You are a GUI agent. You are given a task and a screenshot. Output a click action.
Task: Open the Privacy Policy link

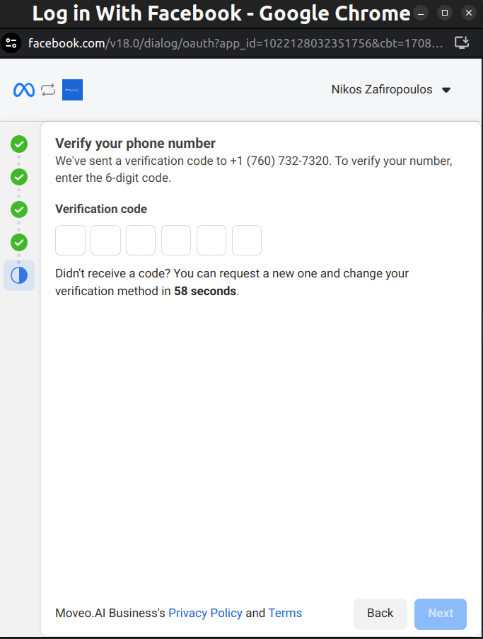point(205,613)
